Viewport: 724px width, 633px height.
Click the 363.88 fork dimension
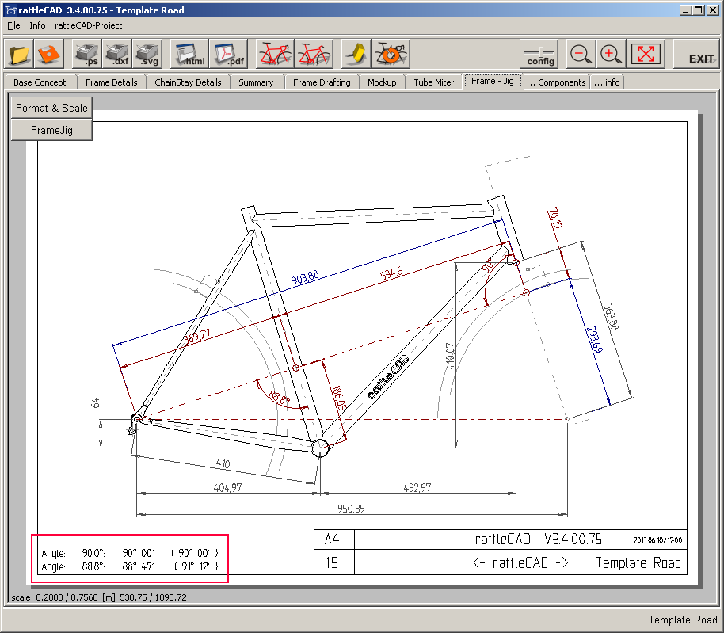click(x=612, y=317)
